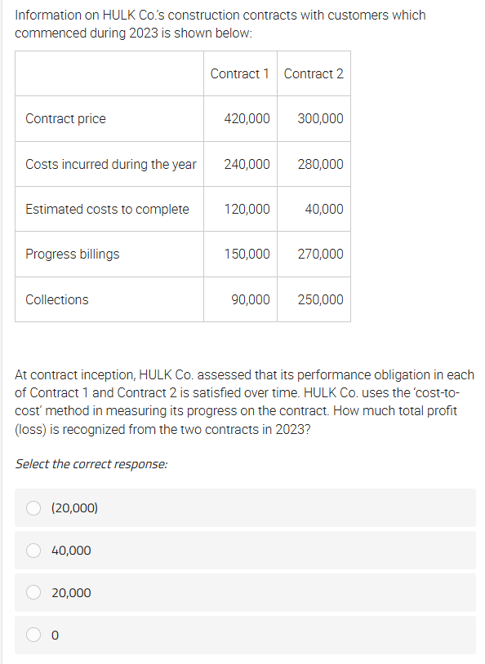This screenshot has width=485, height=664.
Task: Select the positive 20,000 answer radio button
Action: [33, 592]
